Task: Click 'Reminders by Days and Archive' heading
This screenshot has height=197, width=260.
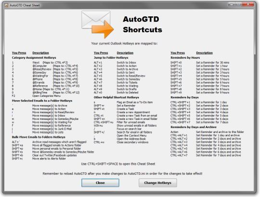Action: point(194,127)
